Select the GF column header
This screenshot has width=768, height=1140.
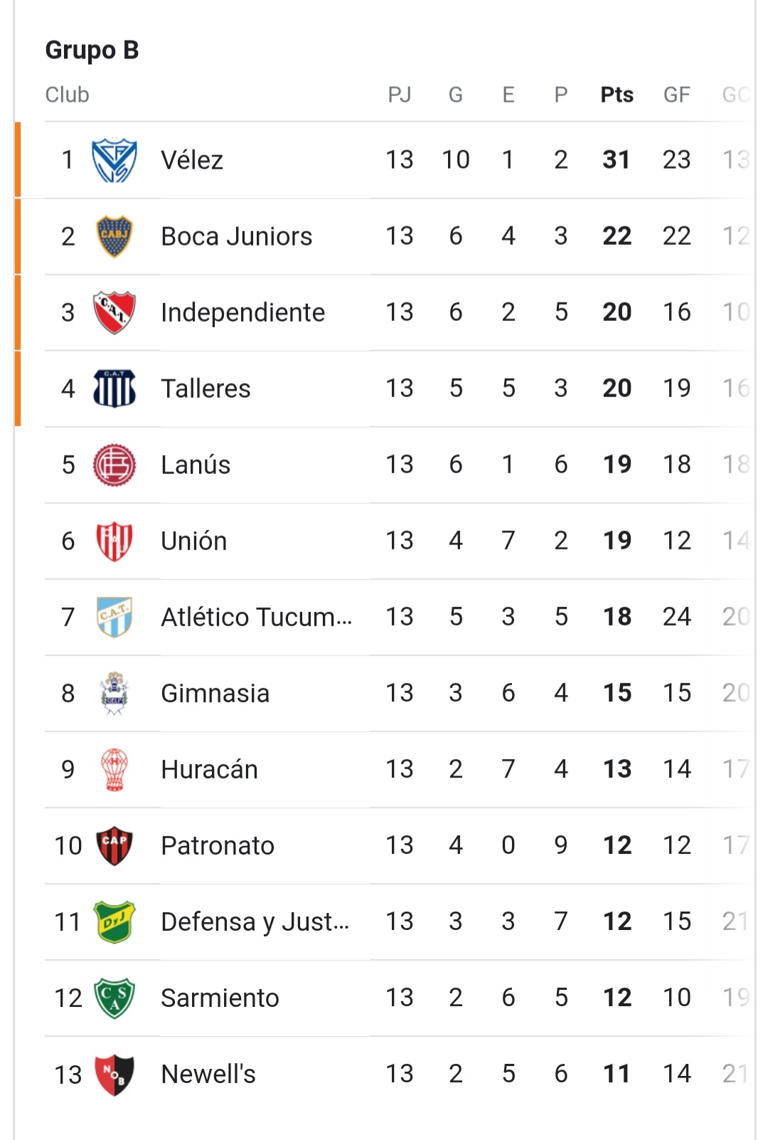pos(677,95)
